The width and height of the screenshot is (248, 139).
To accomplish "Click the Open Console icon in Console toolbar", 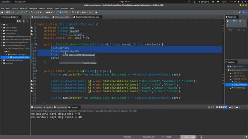I will [237, 107].
